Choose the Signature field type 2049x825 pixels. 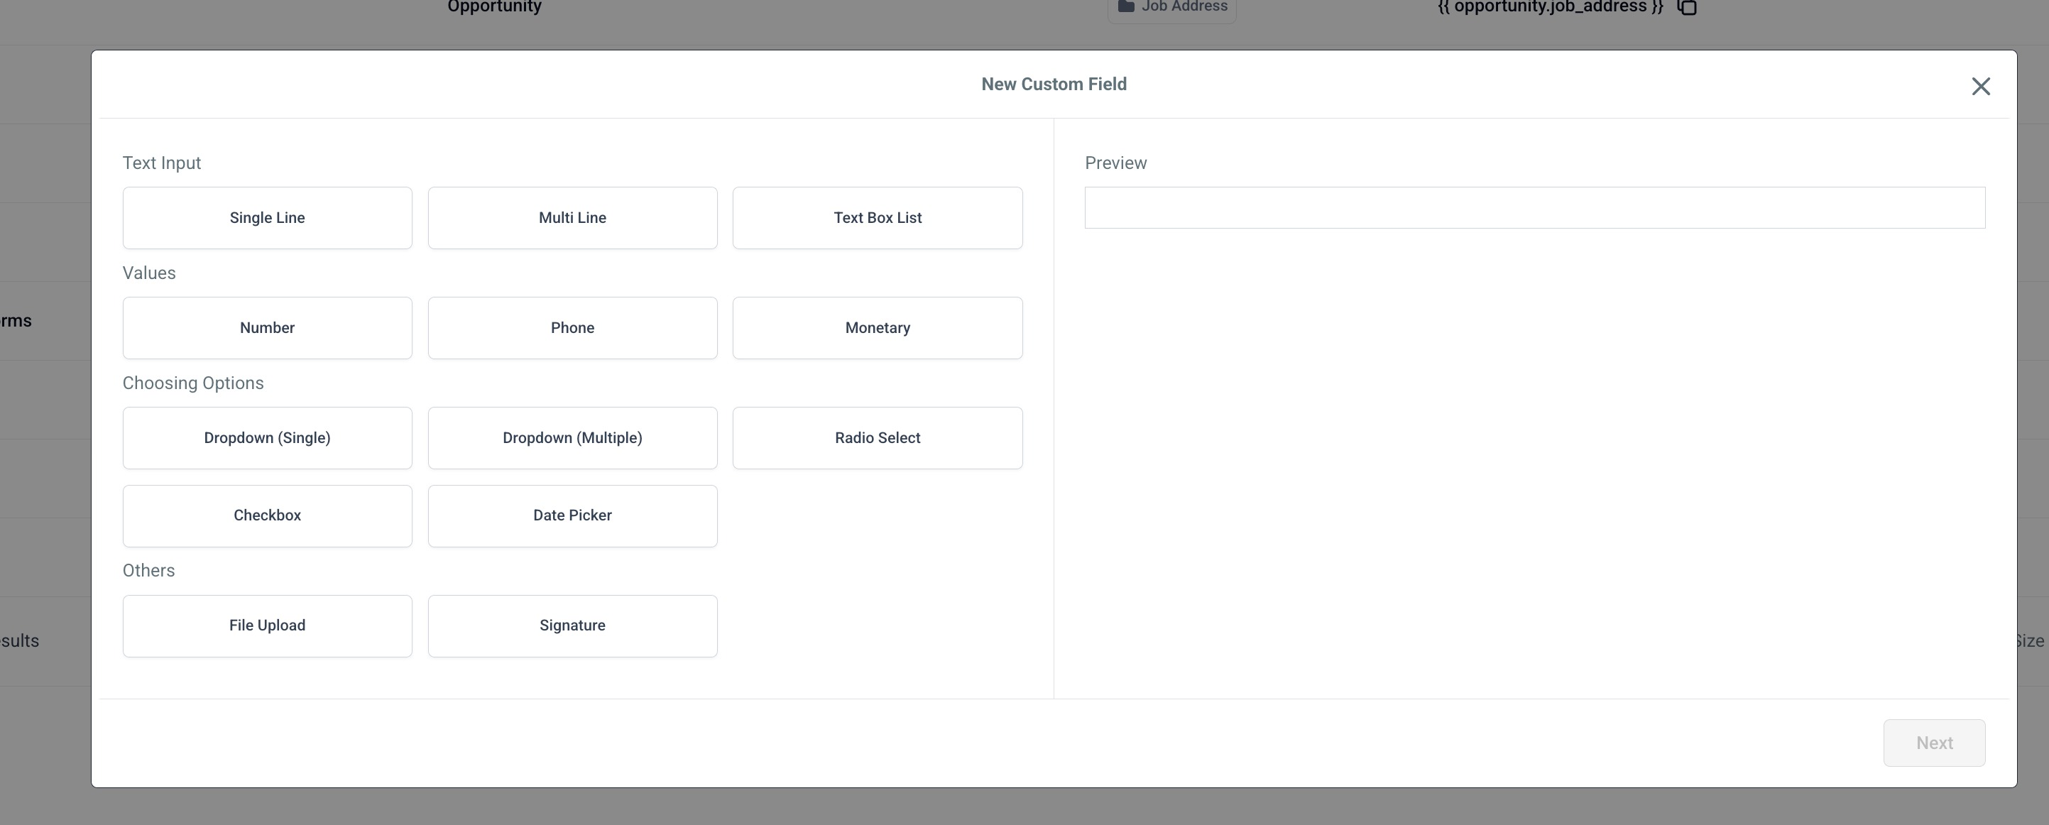572,625
